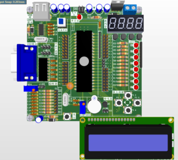The width and height of the screenshot is (178, 160).
Task: Select the blue capacitor nearest USB connector
Action: tap(54, 8)
